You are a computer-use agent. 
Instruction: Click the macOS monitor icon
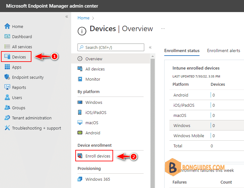click(80, 122)
